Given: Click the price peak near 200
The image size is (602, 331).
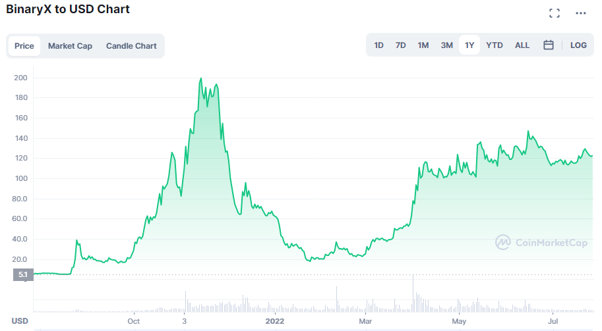Looking at the screenshot, I should click(201, 78).
